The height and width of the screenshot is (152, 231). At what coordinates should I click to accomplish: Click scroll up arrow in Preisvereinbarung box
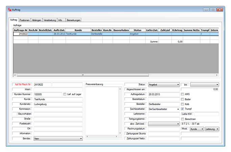tap(120, 89)
